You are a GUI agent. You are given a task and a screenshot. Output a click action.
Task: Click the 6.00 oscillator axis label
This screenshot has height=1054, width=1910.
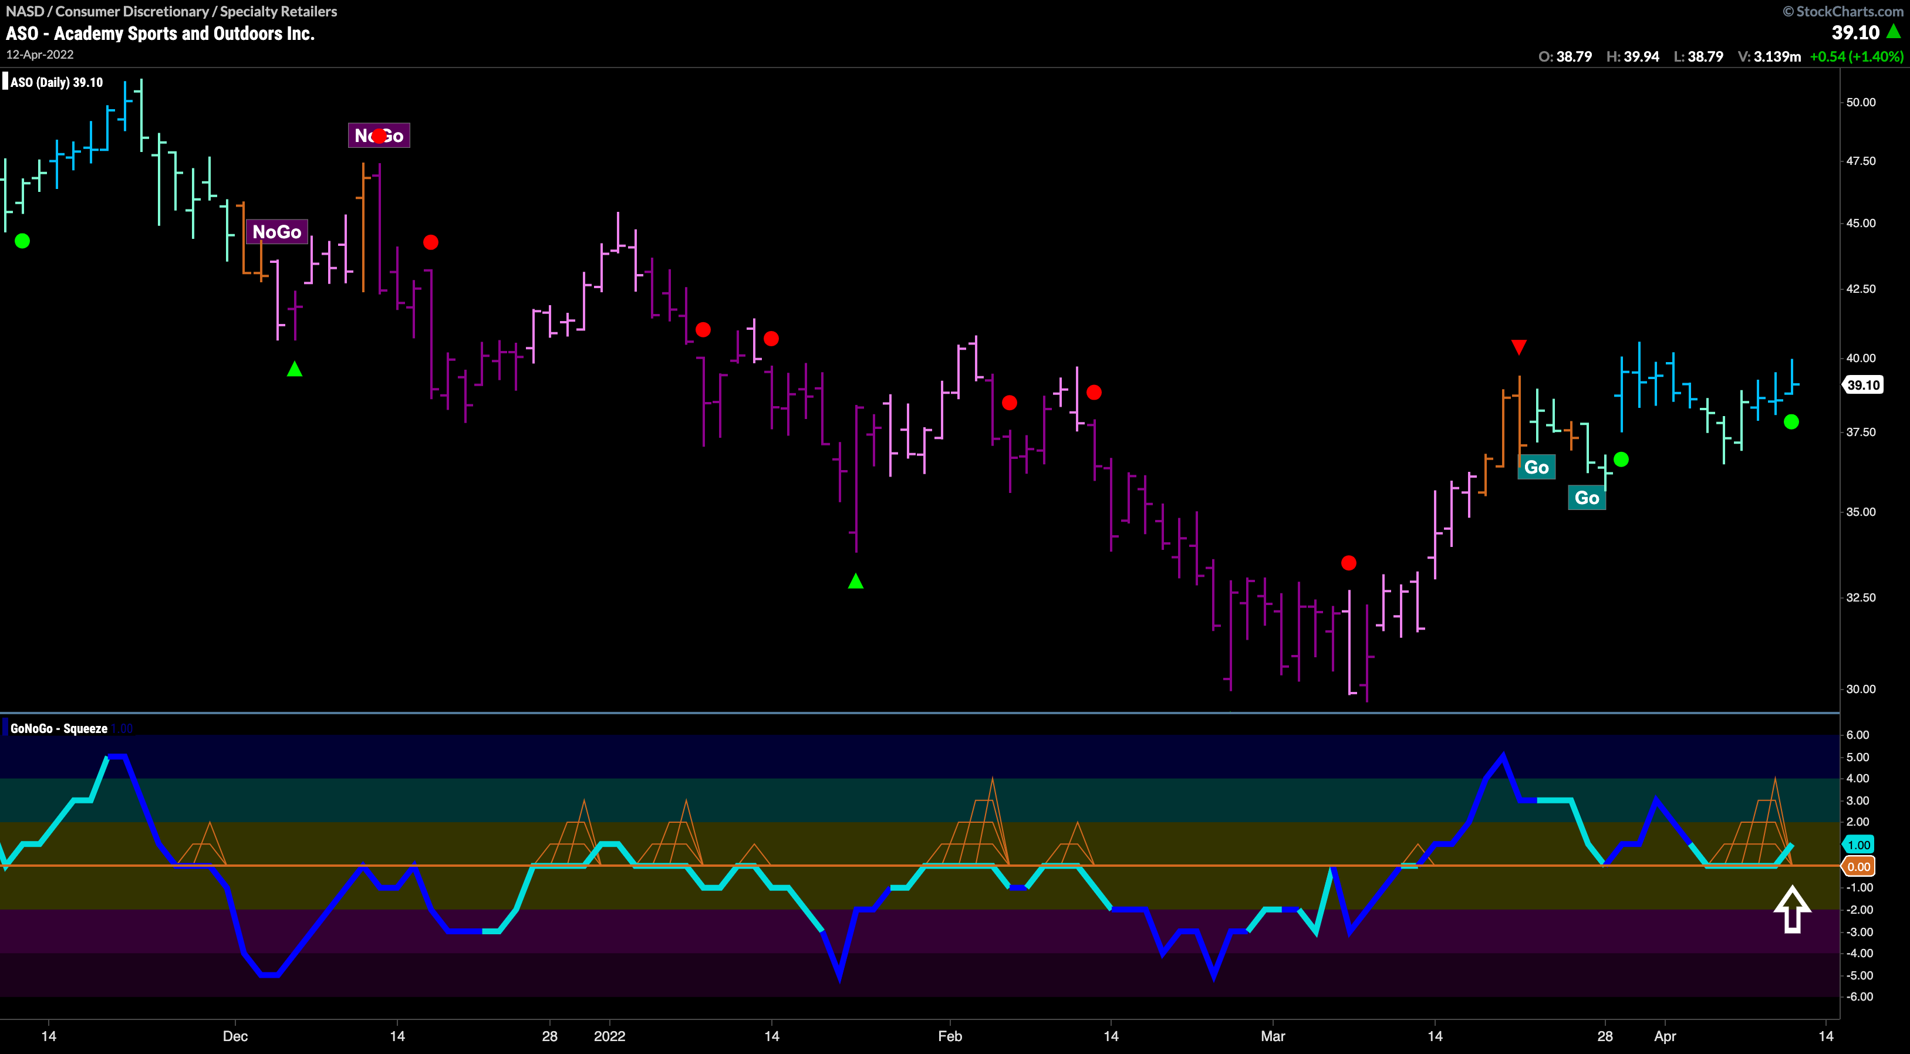tap(1857, 735)
